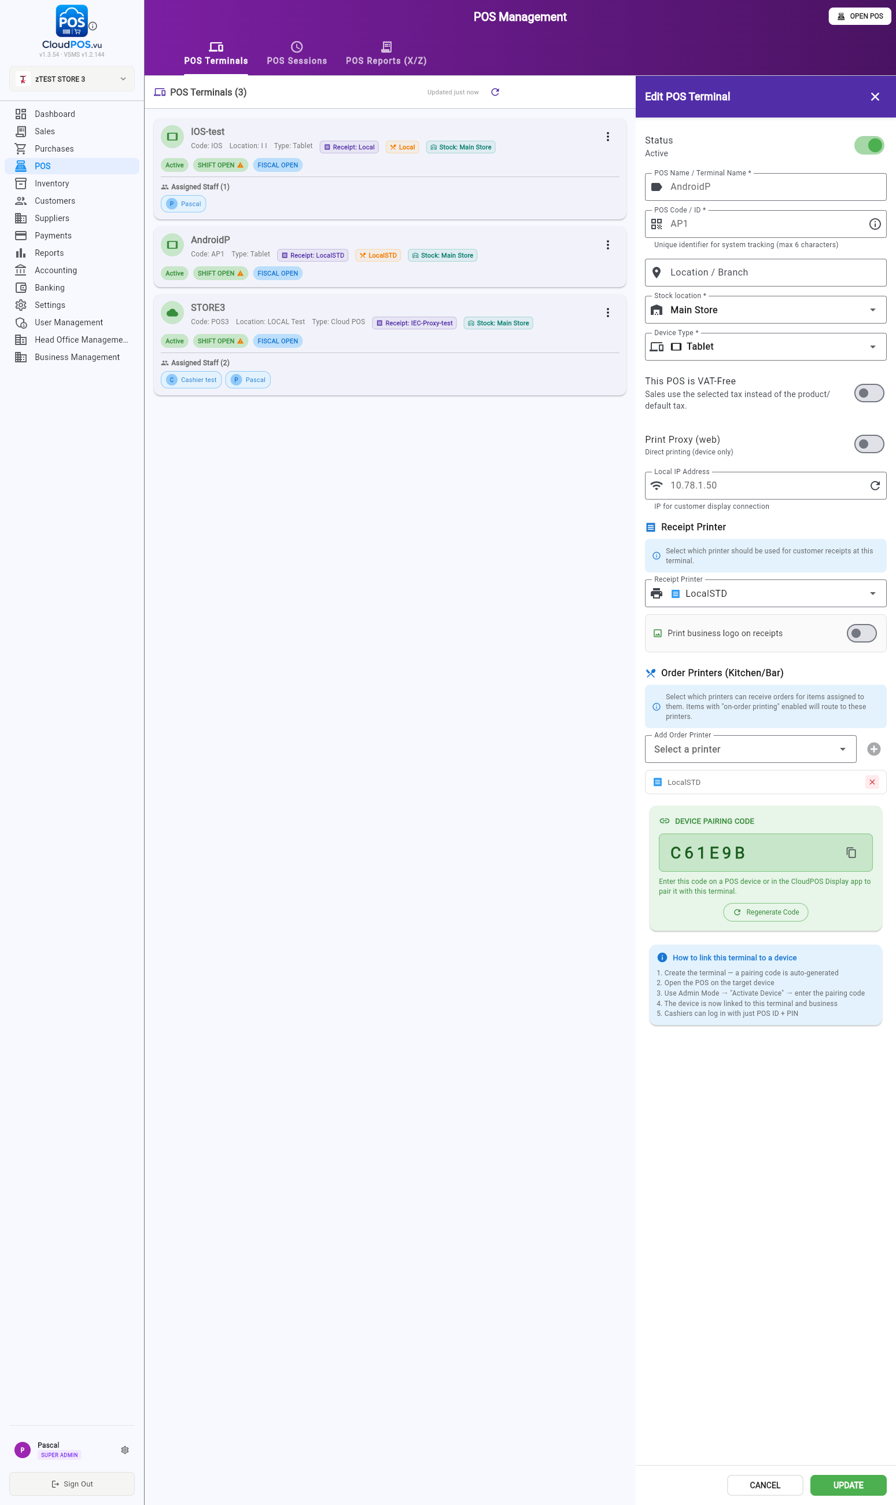Click the plus icon to add order printer
Screen dimensions: 896x1505
pyautogui.click(x=873, y=749)
